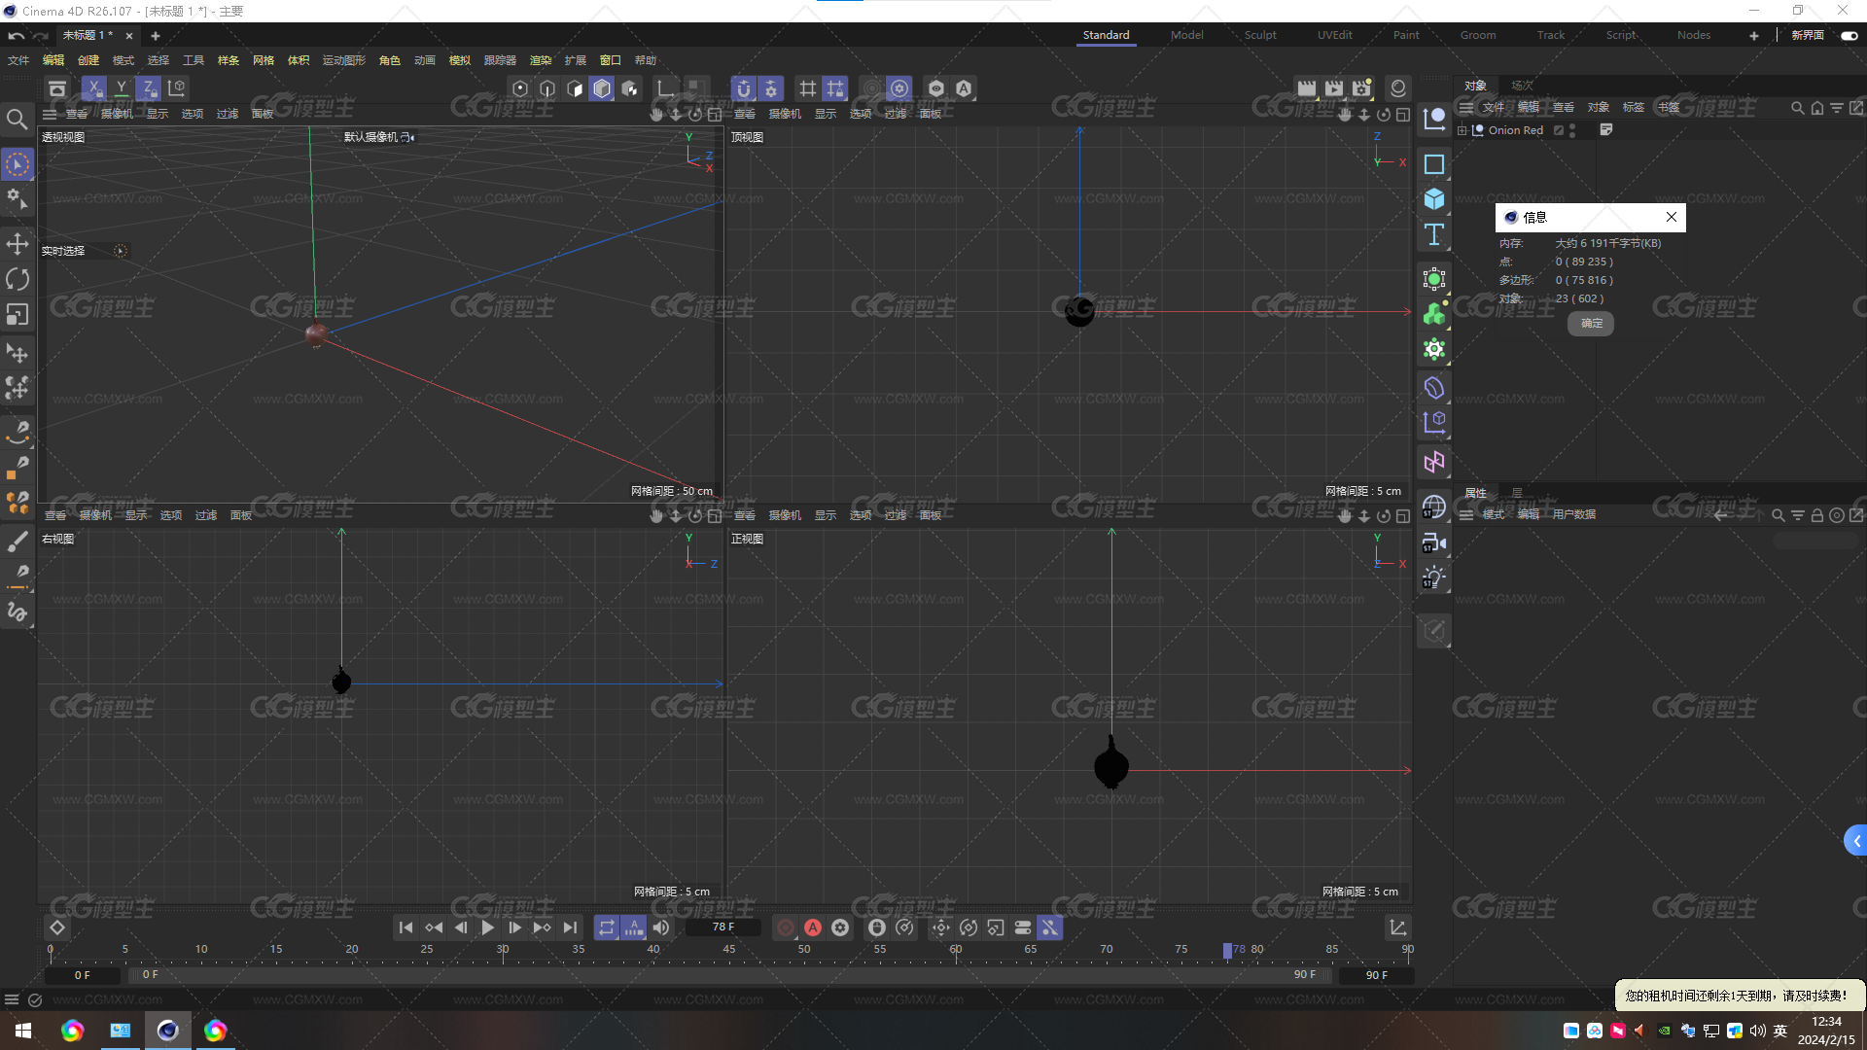This screenshot has height=1050, width=1867.
Task: Open object manager hamburger menu
Action: (1465, 108)
